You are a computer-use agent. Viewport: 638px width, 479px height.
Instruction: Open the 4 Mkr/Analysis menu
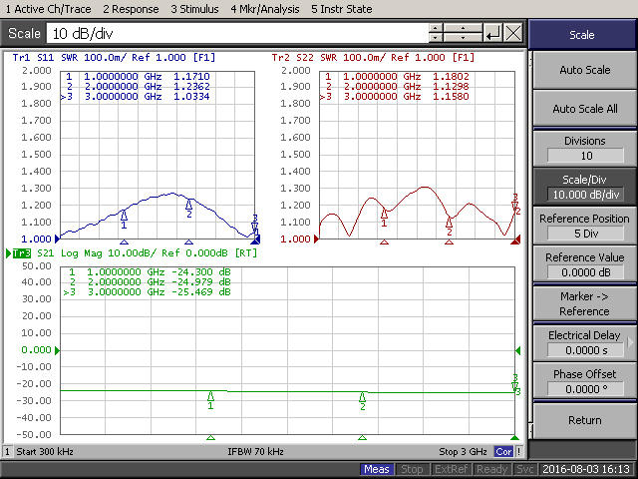(x=265, y=9)
